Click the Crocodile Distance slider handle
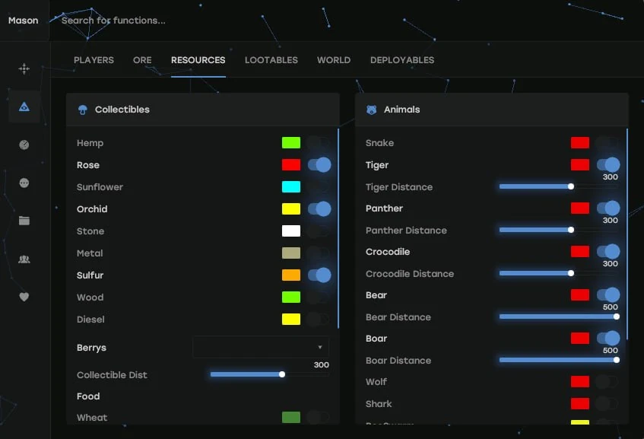The image size is (644, 439). (571, 273)
